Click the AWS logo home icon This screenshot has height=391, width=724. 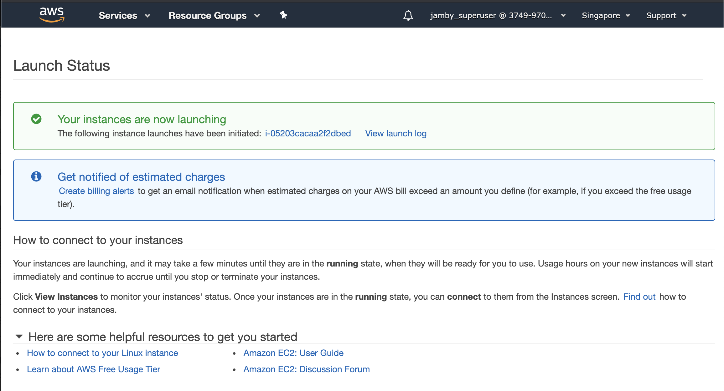[52, 15]
